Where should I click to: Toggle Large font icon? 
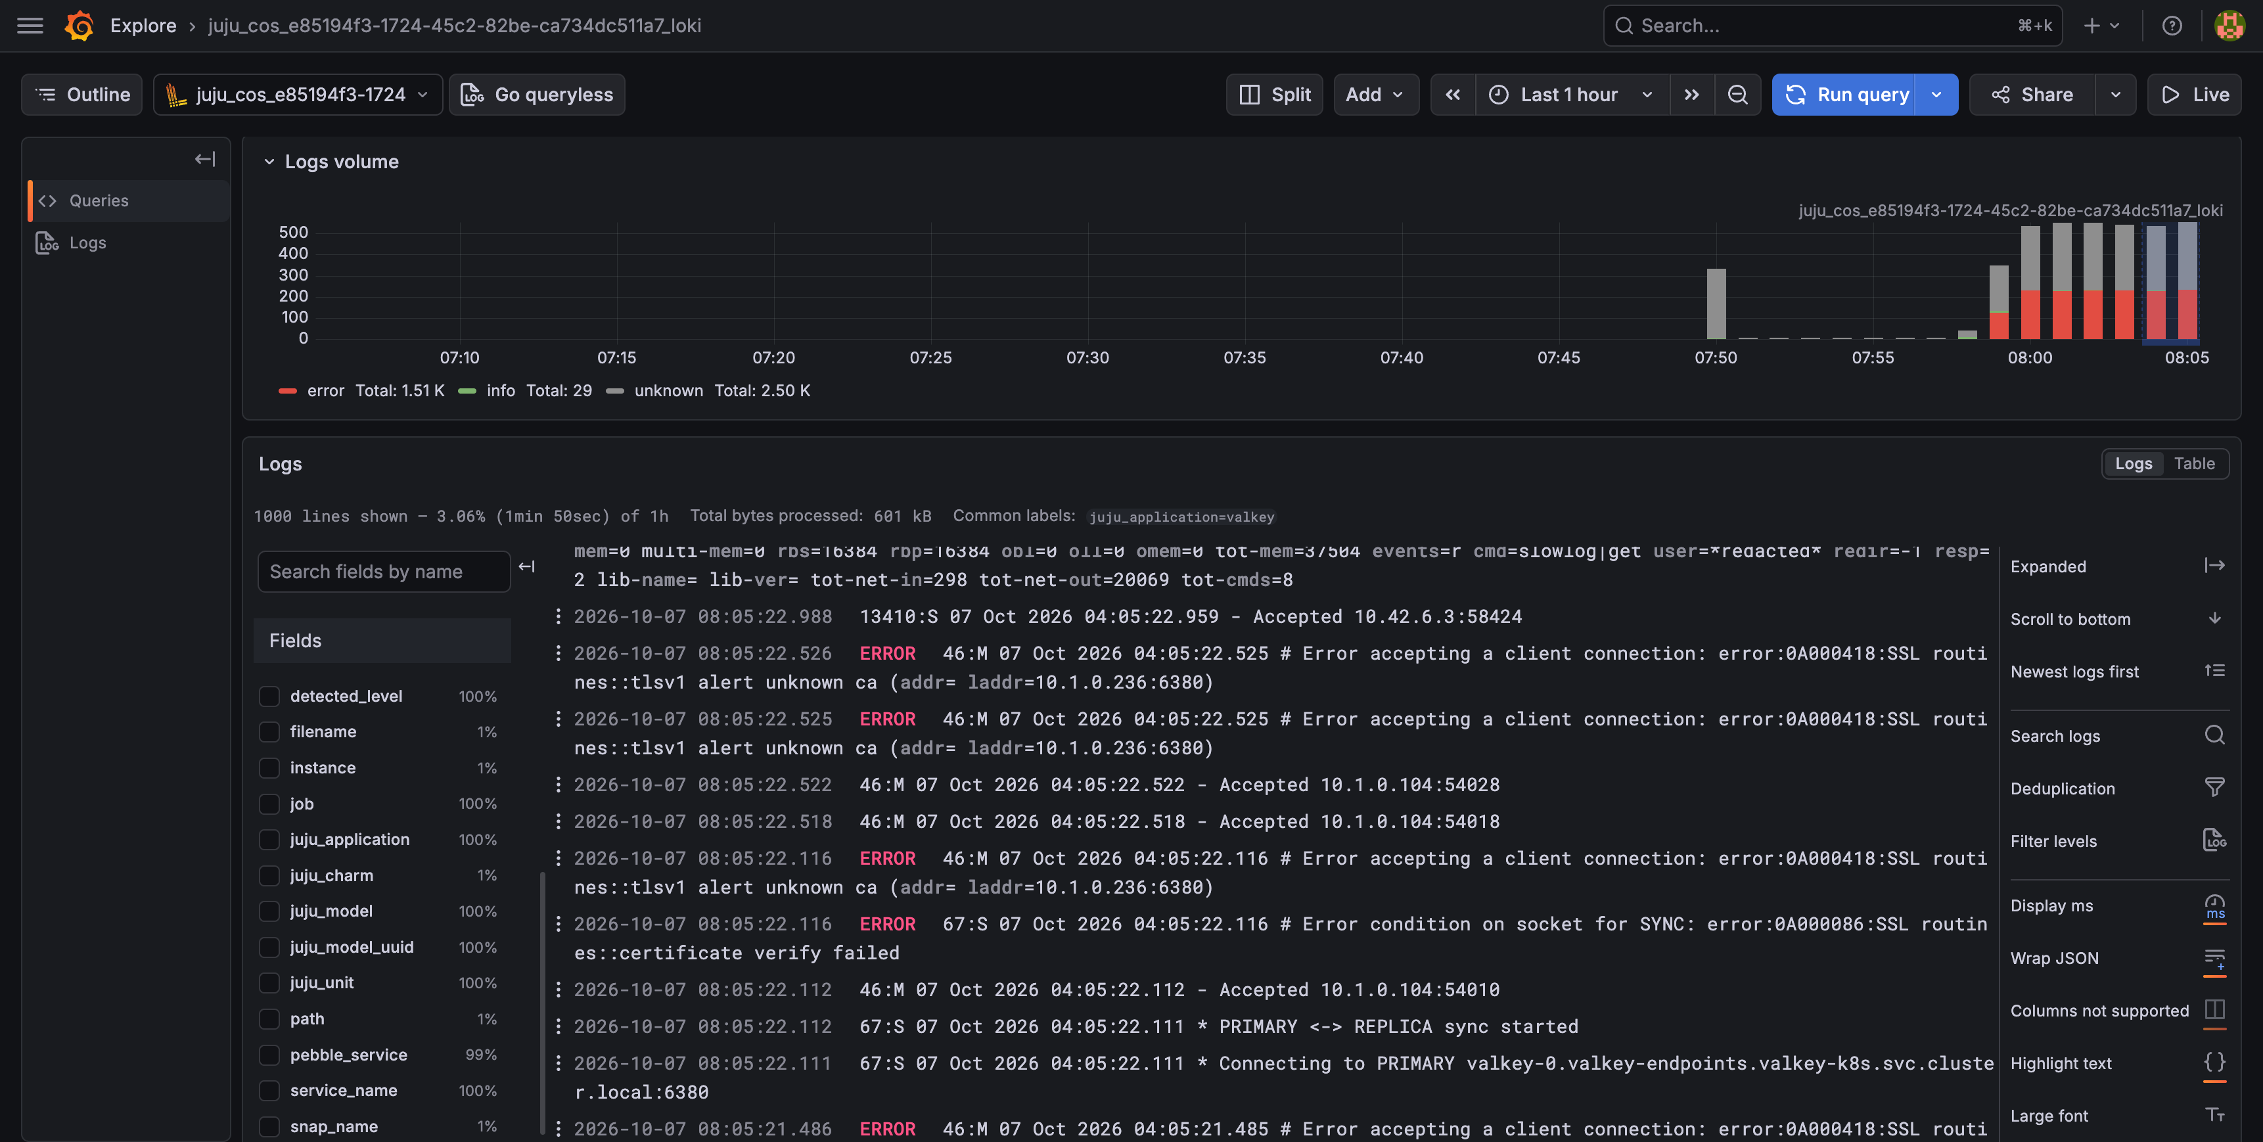tap(2214, 1116)
